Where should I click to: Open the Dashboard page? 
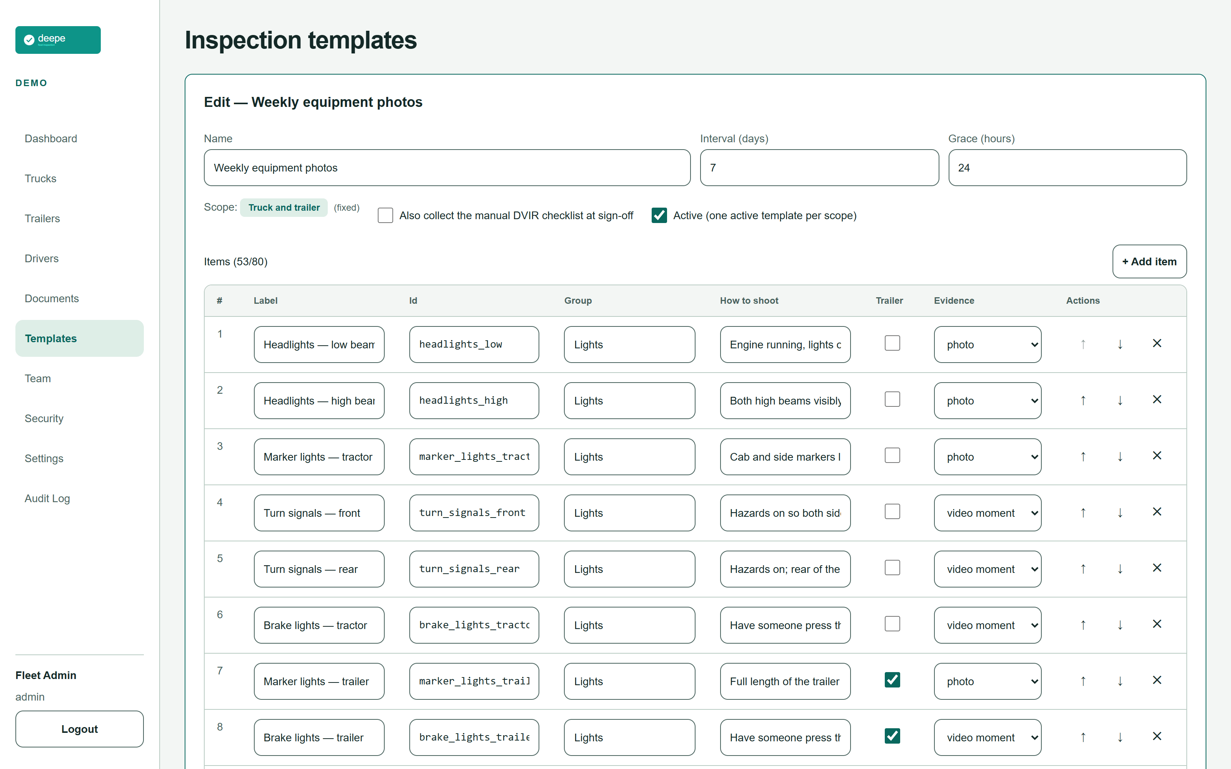click(x=79, y=138)
